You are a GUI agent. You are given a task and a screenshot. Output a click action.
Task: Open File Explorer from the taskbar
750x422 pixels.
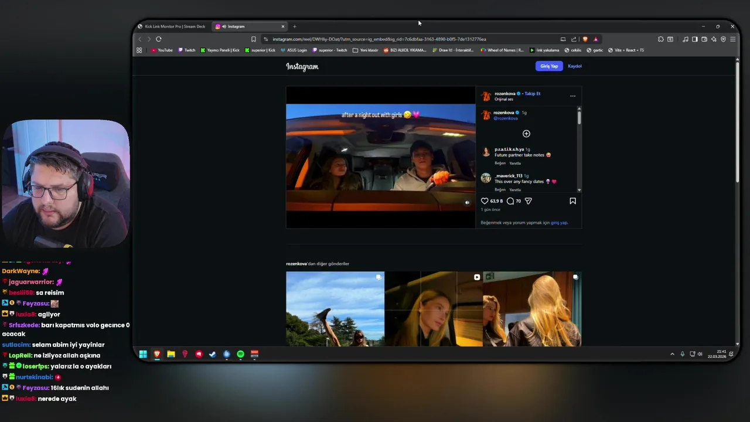[171, 354]
